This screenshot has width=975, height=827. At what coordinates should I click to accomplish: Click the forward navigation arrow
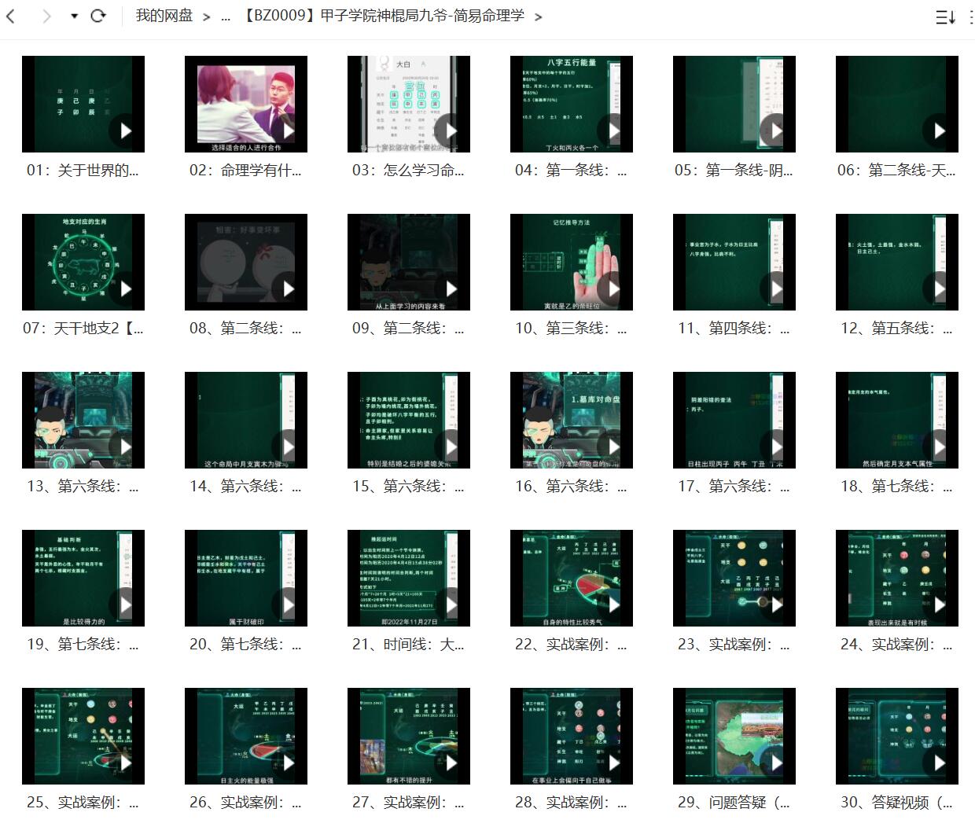pos(46,16)
